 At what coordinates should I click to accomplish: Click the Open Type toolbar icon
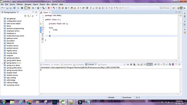click(72, 8)
